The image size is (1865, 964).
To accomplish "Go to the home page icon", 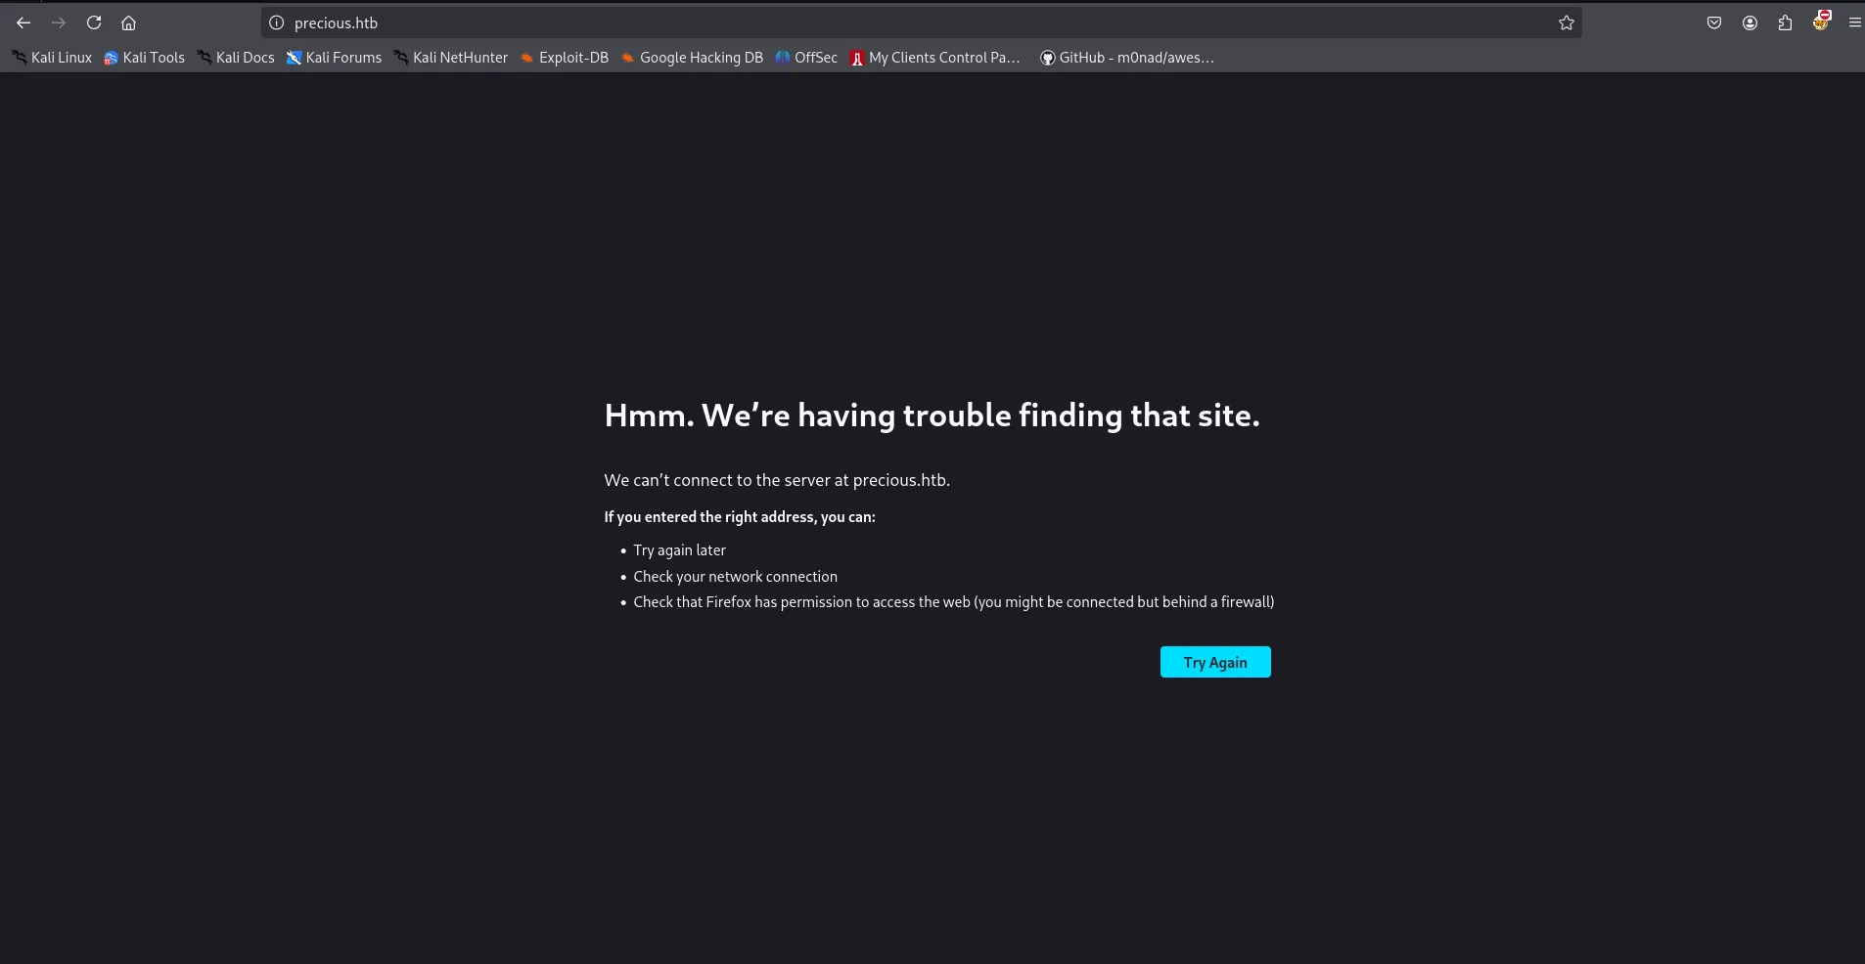I will (128, 22).
